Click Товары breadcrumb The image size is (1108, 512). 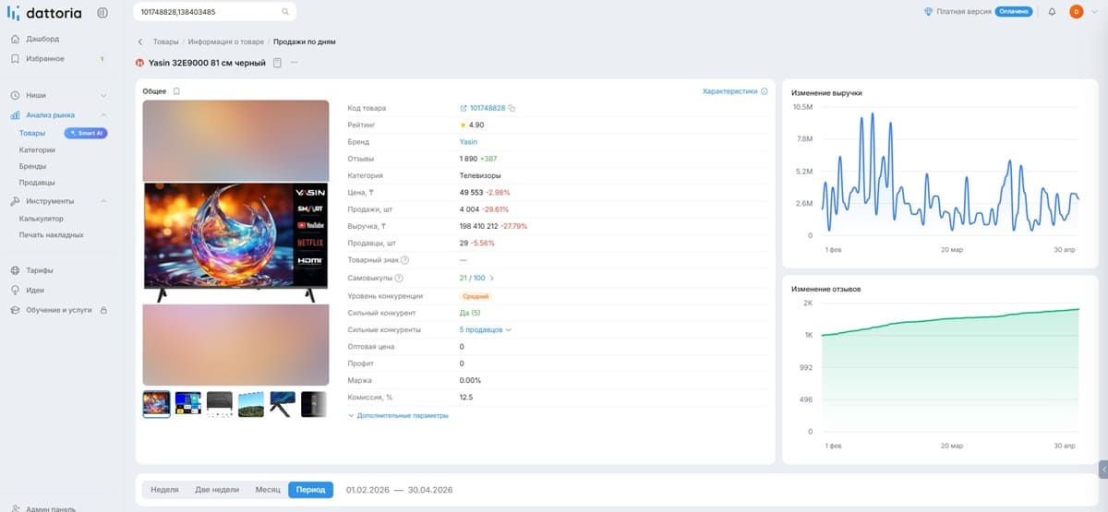[166, 42]
